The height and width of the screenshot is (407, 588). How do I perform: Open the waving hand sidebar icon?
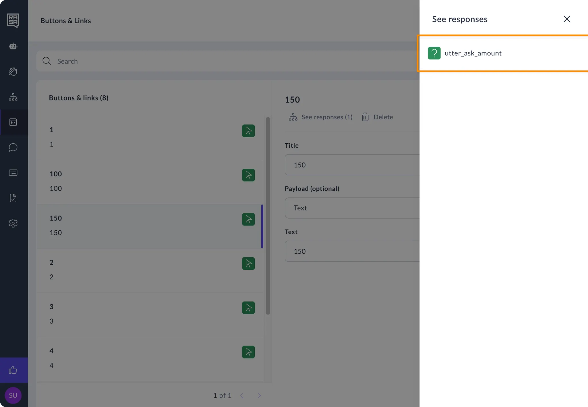pyautogui.click(x=13, y=72)
